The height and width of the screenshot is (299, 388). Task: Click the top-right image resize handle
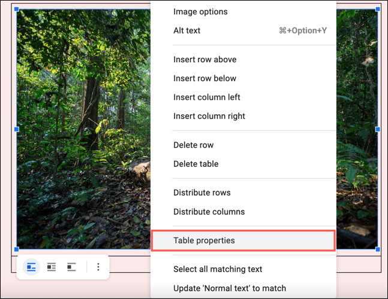(x=378, y=10)
